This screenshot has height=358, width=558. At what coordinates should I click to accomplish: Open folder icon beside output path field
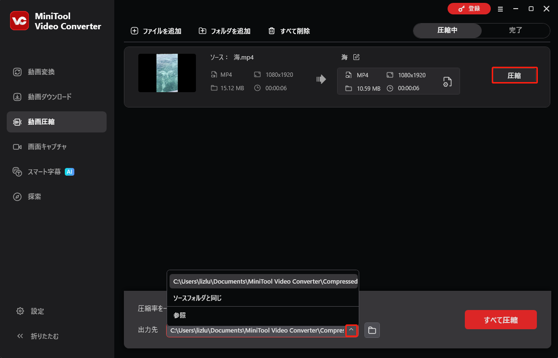point(372,330)
